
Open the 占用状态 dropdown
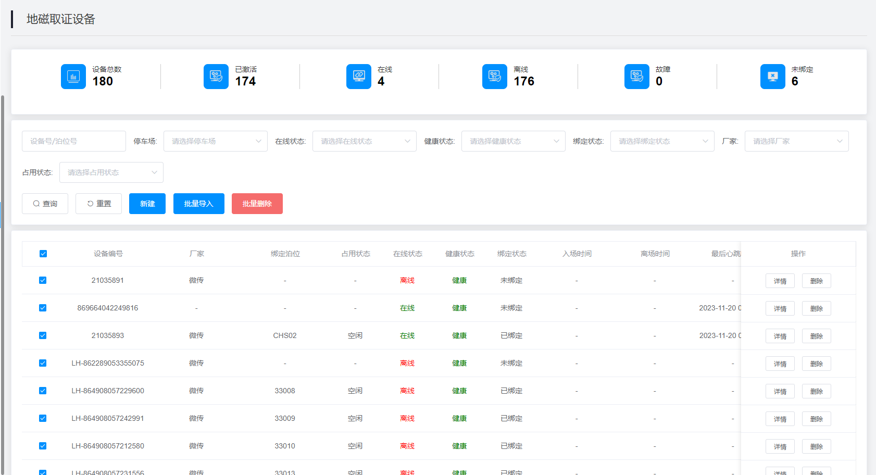[x=111, y=172]
